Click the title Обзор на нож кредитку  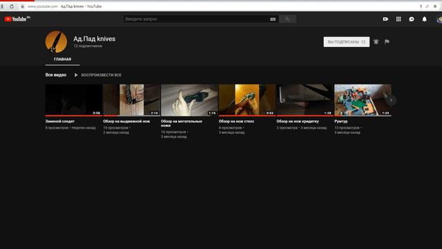click(298, 121)
